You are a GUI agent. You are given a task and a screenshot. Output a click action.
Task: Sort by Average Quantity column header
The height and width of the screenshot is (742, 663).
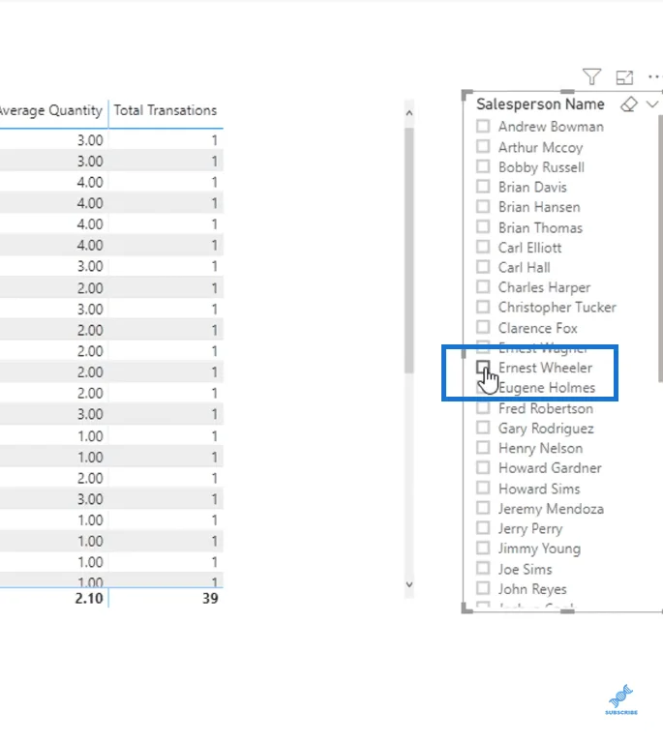point(50,110)
